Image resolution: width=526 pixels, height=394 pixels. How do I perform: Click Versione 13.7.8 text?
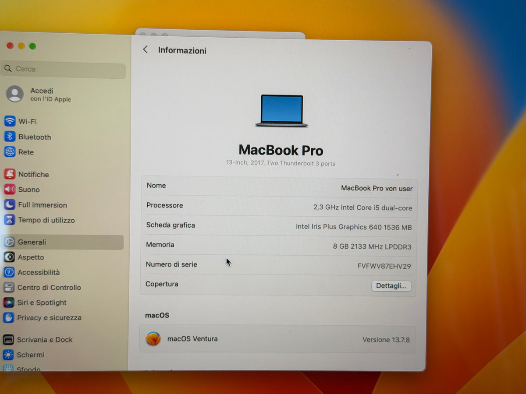click(386, 340)
